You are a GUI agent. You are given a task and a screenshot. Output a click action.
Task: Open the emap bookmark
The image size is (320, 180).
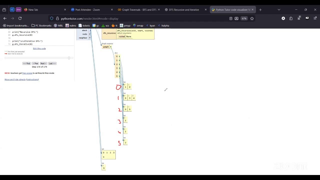pyautogui.click(x=138, y=25)
